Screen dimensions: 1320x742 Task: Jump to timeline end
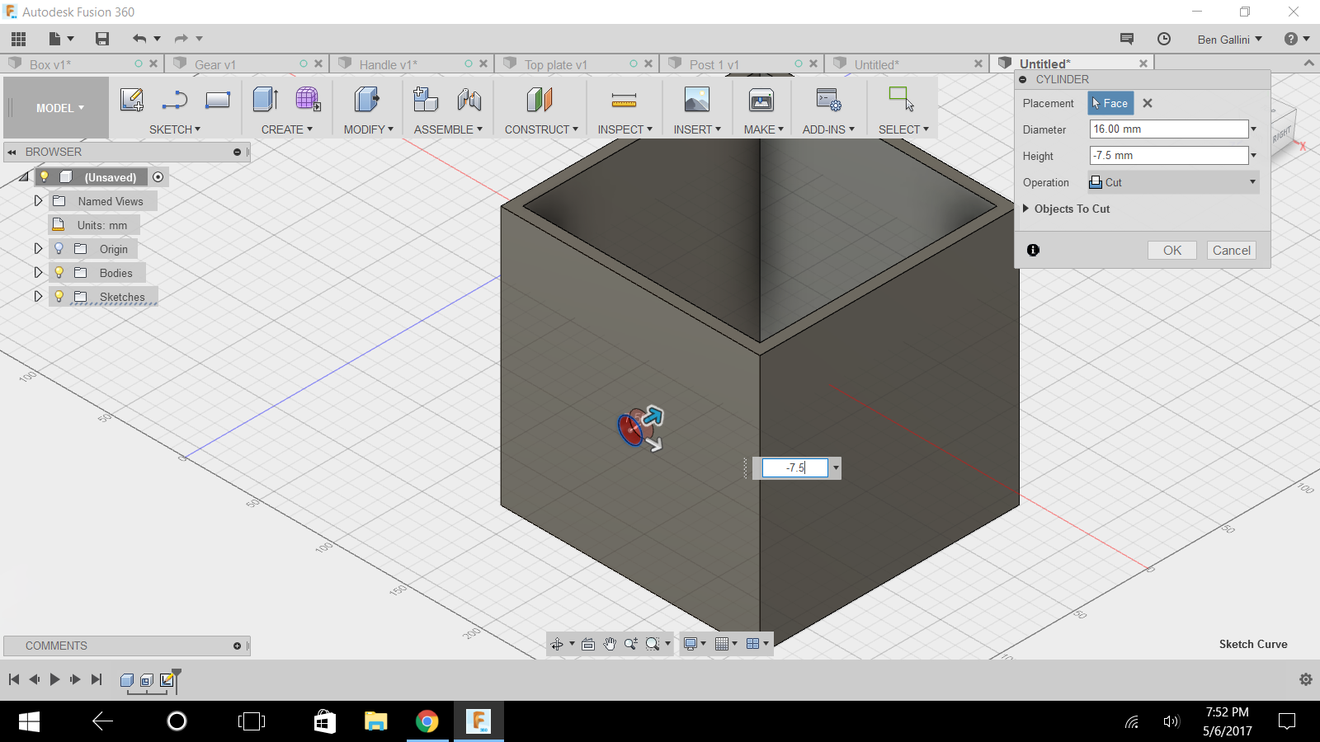[97, 679]
